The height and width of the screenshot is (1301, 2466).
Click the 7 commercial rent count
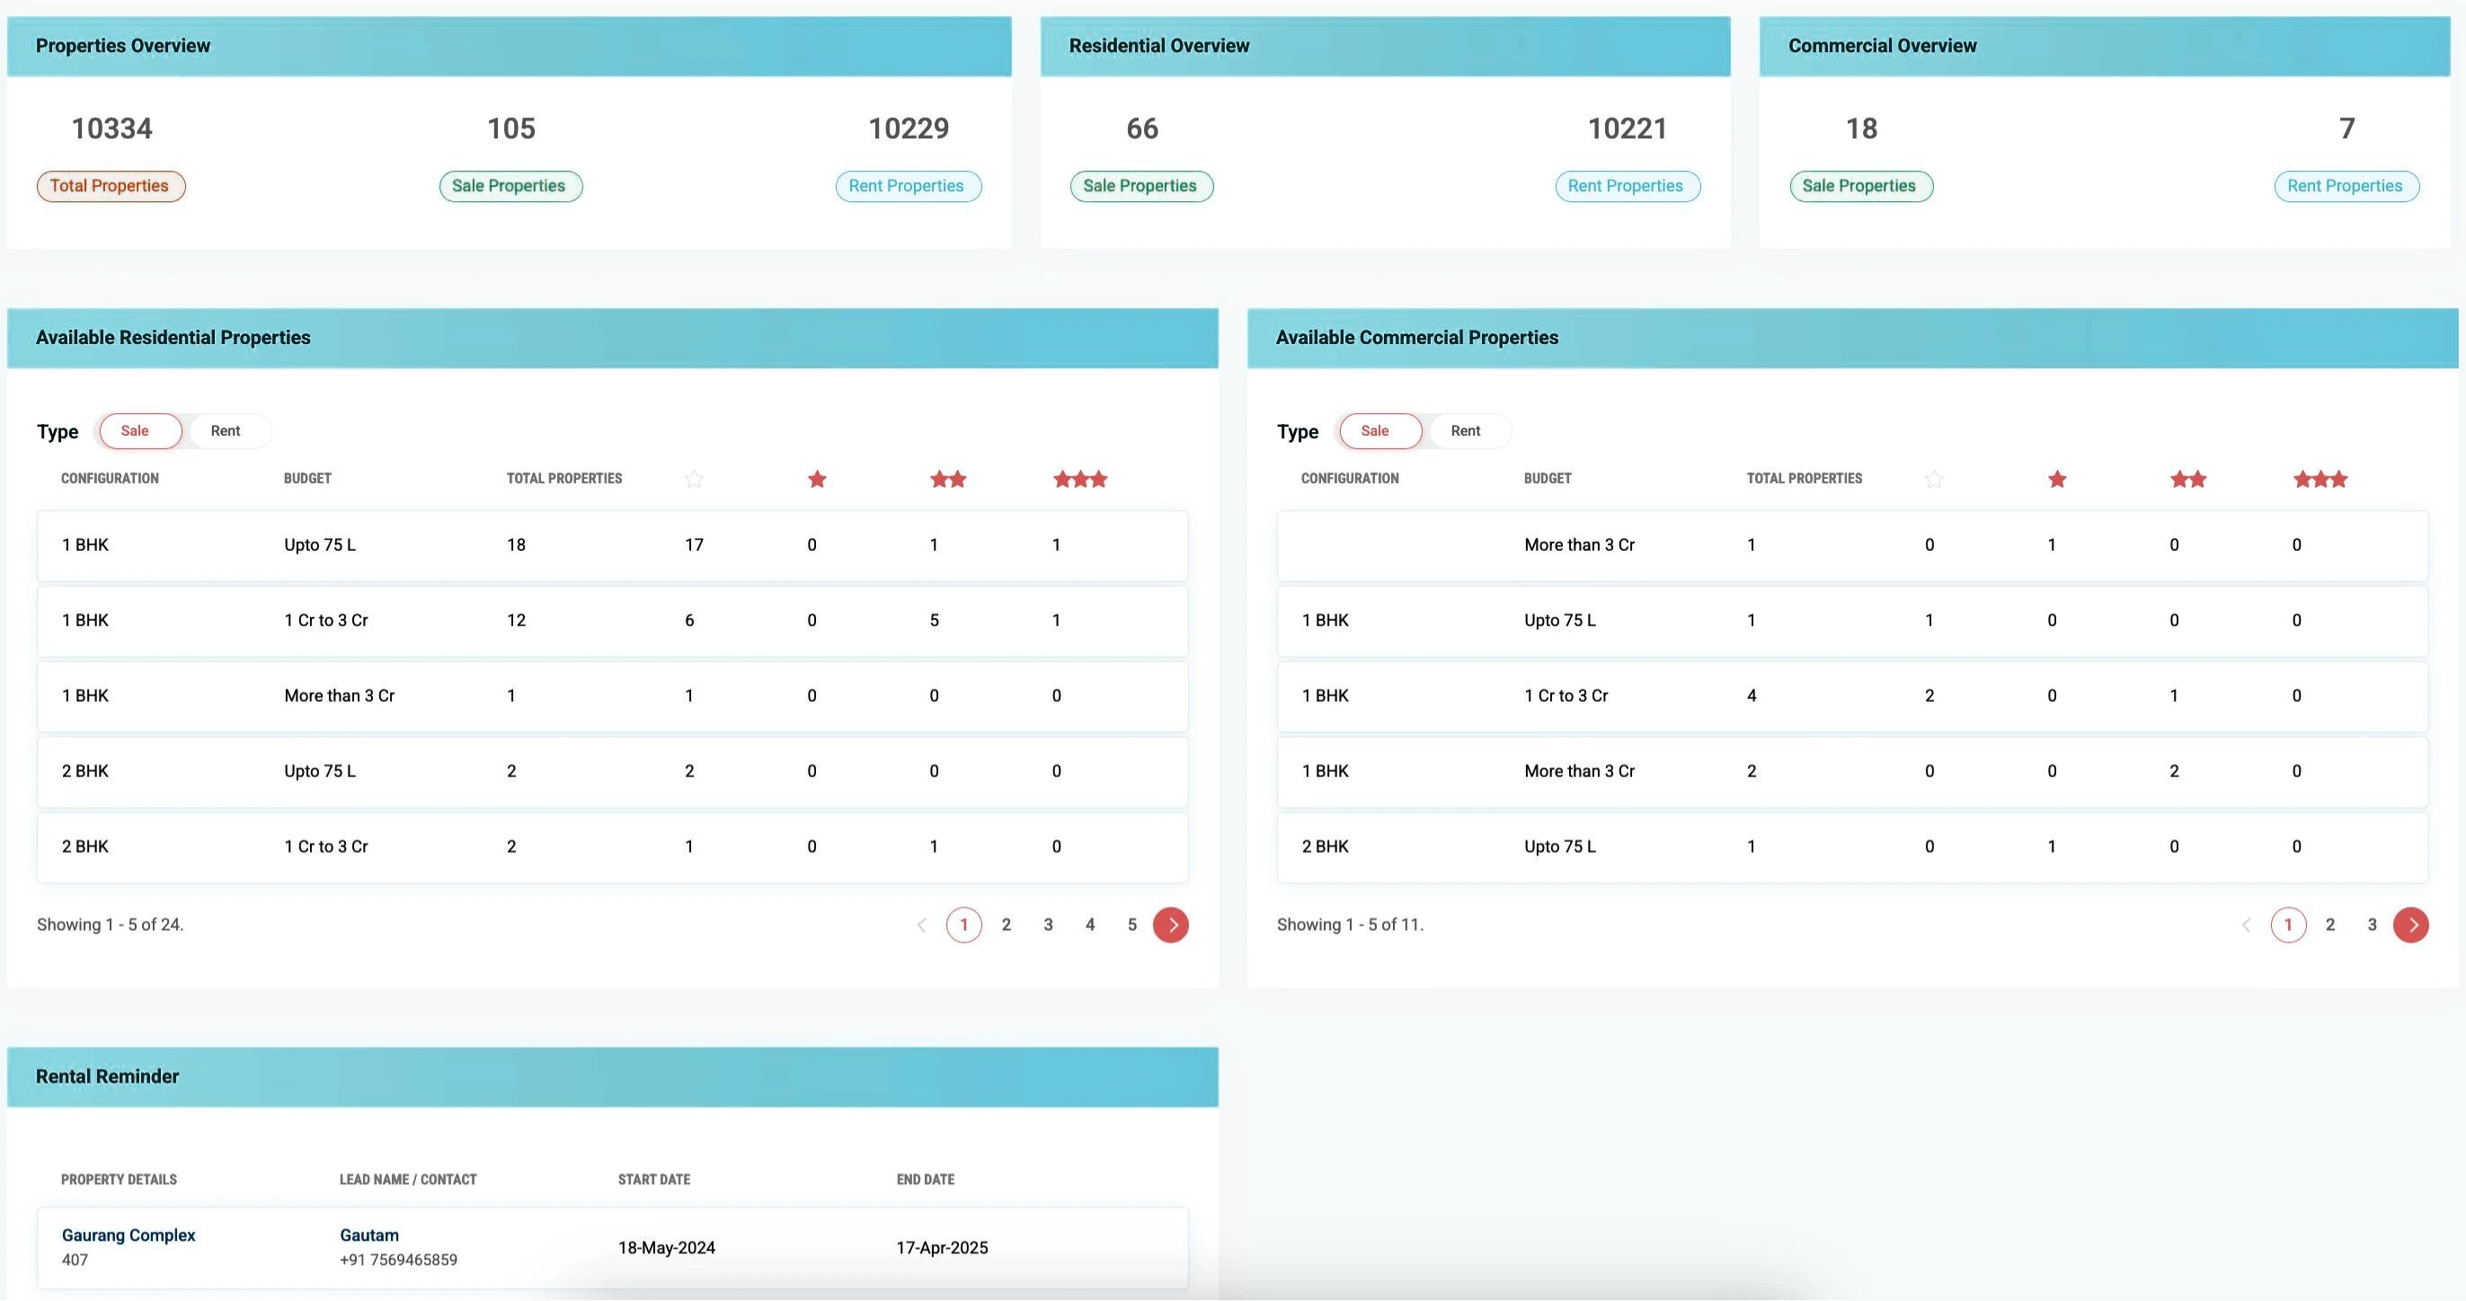tap(2347, 128)
